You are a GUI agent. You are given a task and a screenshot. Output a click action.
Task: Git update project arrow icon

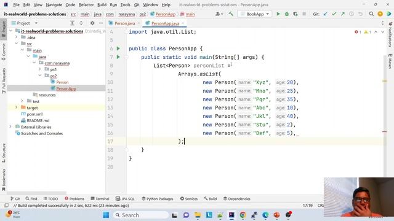[x=326, y=14]
